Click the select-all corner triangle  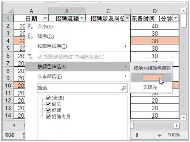coord(10,11)
